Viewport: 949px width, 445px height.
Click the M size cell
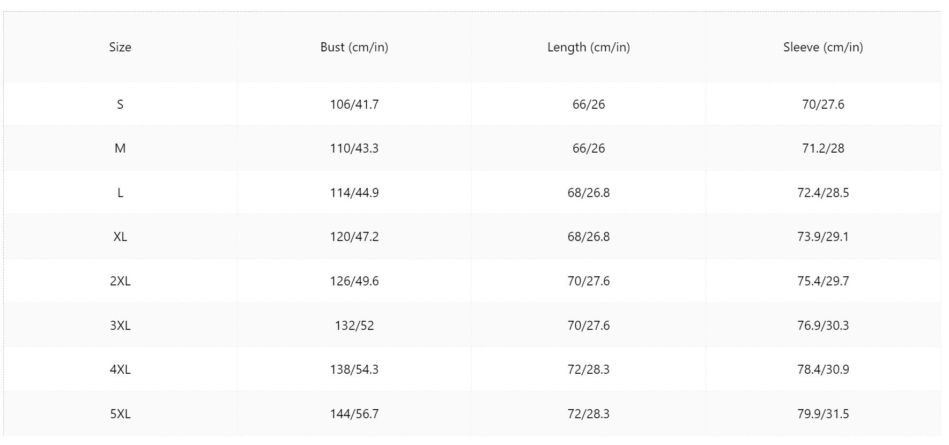click(120, 148)
